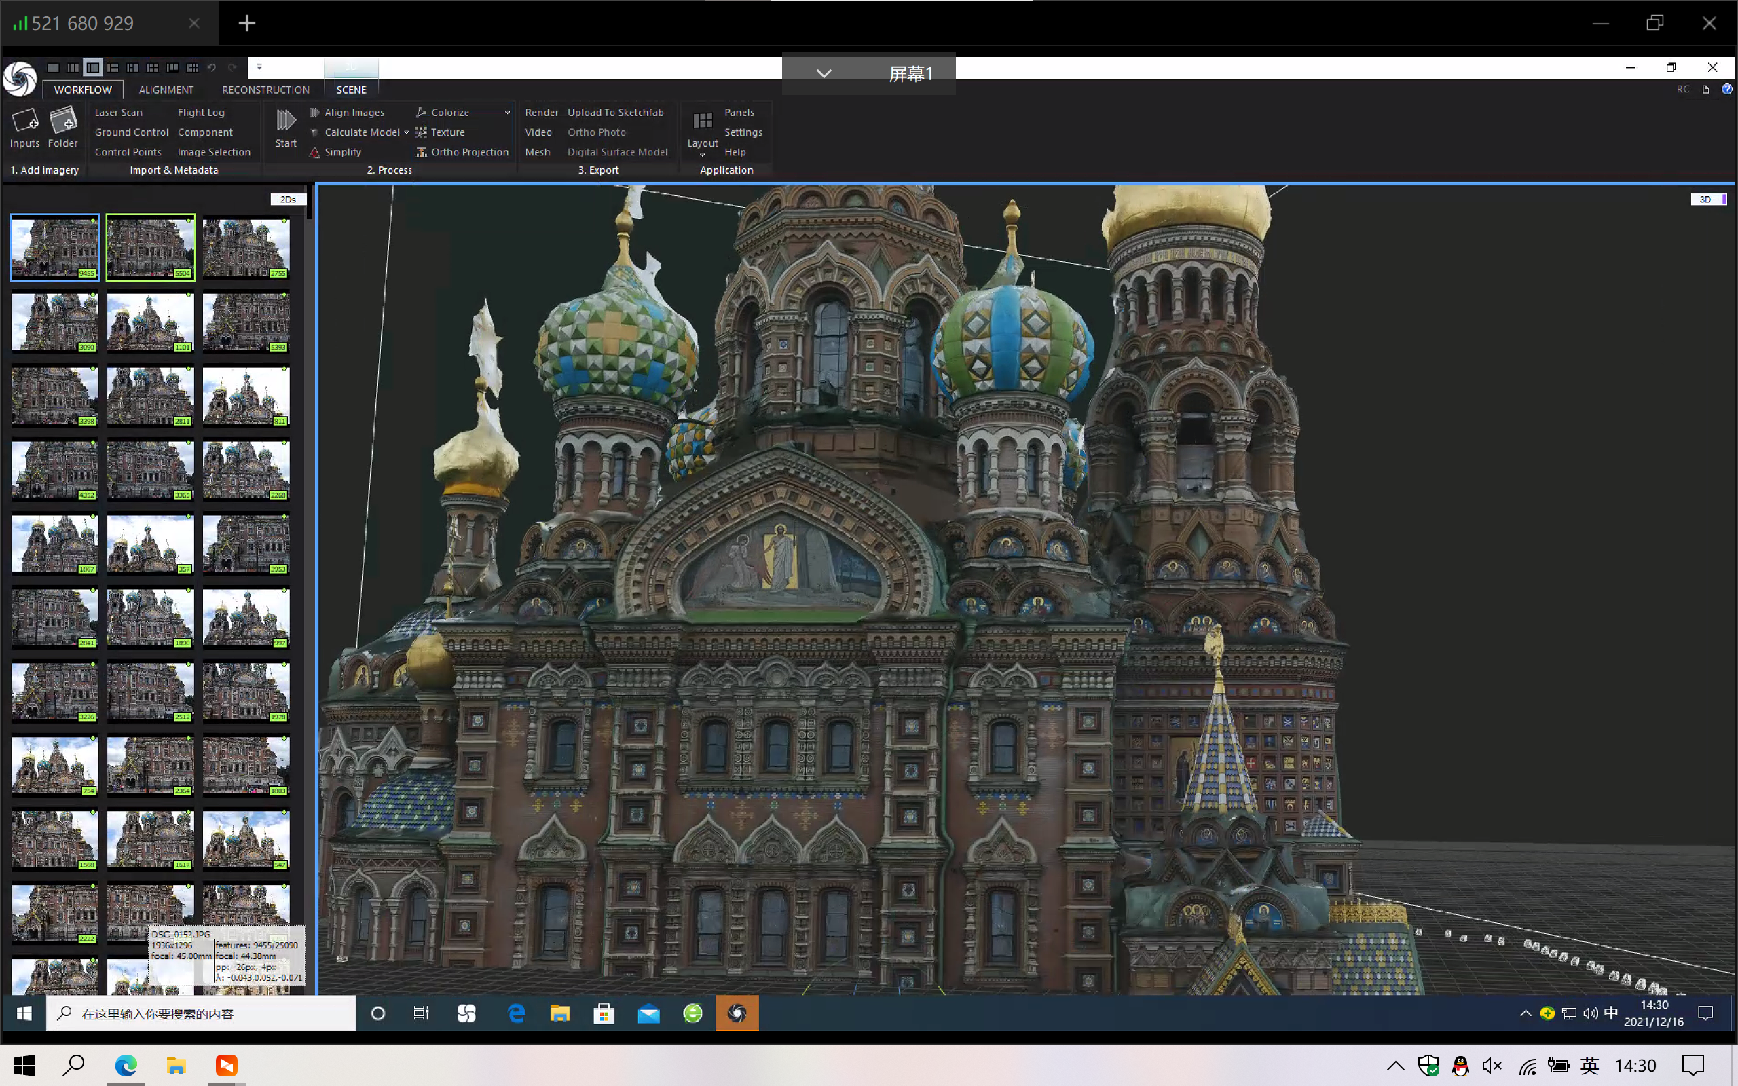Screen dimensions: 1738x1086
Task: Click the blue help question-mark icon
Action: (1726, 89)
